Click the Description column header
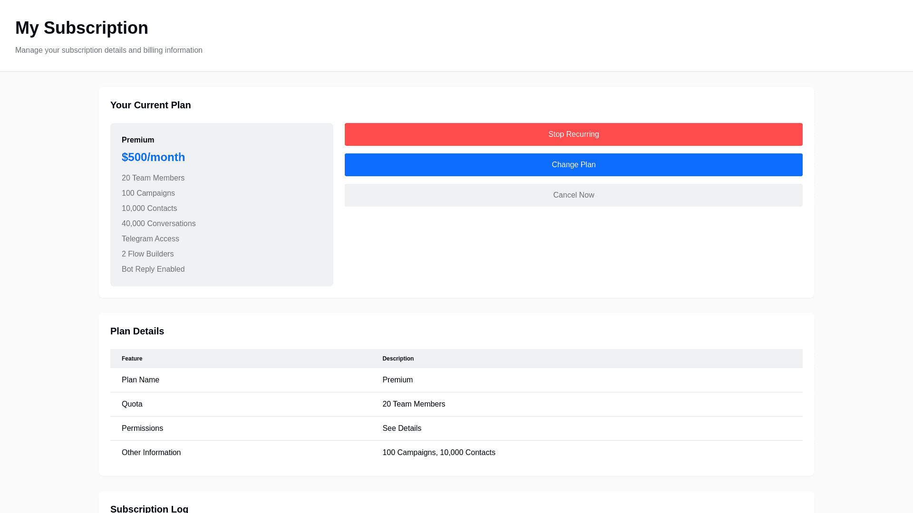913x513 pixels. click(x=398, y=359)
